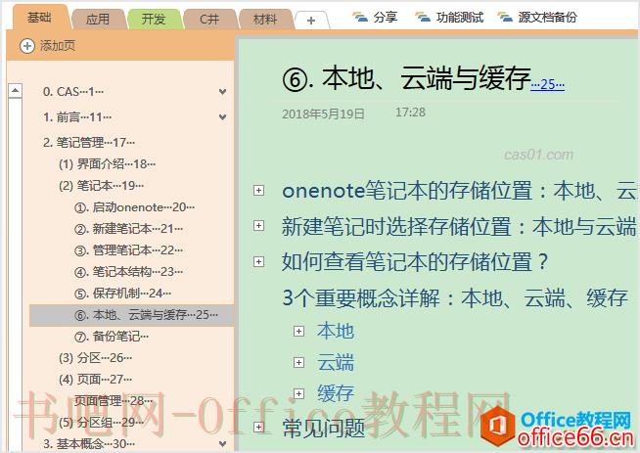The image size is (640, 453).
Task: Expand the 云端 sub-item
Action: (x=298, y=362)
